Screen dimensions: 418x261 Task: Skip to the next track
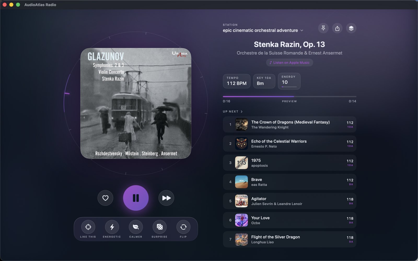coord(166,198)
